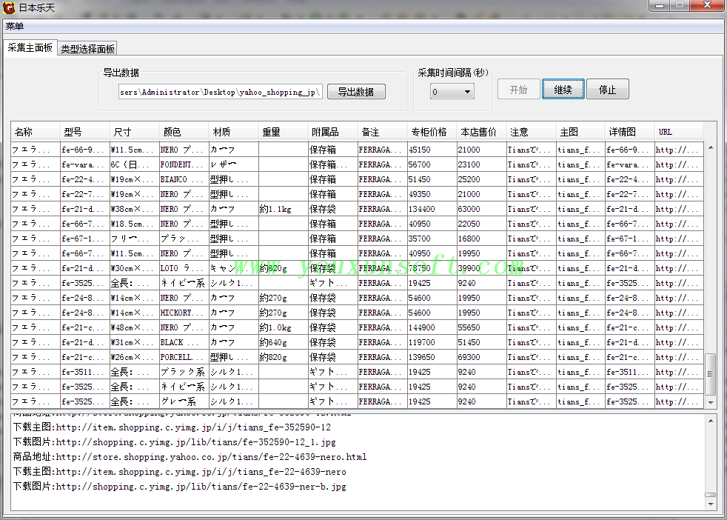727x520 pixels.
Task: Select the cell reading "fe-vara..." in 型号 column
Action: (x=85, y=164)
